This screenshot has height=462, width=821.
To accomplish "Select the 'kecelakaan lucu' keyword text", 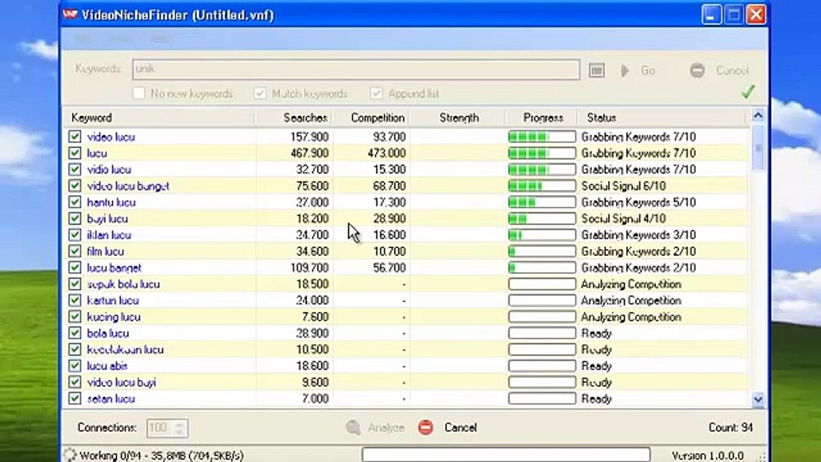I will coord(125,350).
